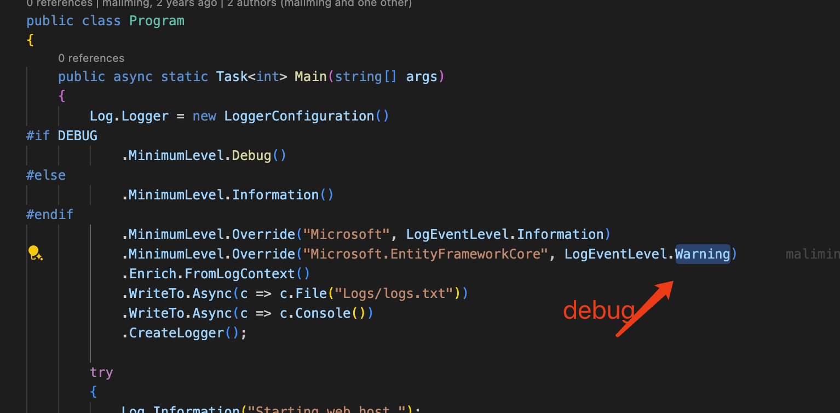Click the Console method in WriteTo.Async
This screenshot has height=413, width=840.
click(323, 313)
